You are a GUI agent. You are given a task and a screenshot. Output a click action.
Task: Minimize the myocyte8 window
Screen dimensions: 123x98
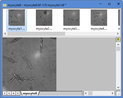(x=100, y=4)
